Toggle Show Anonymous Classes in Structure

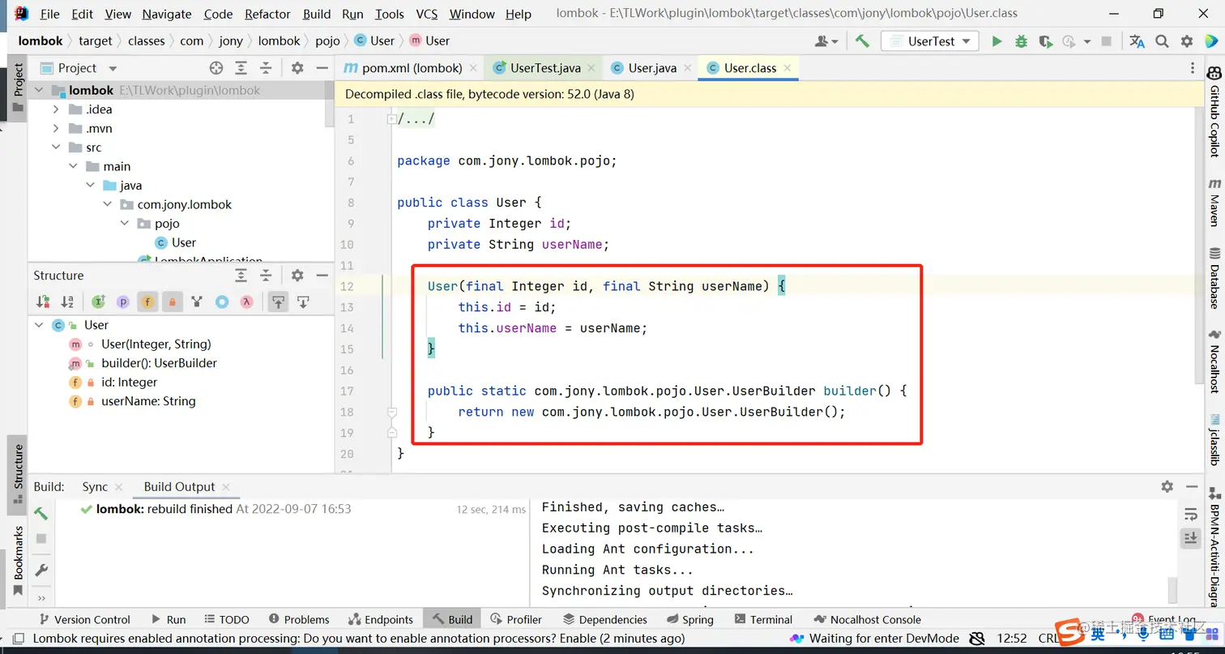(221, 302)
